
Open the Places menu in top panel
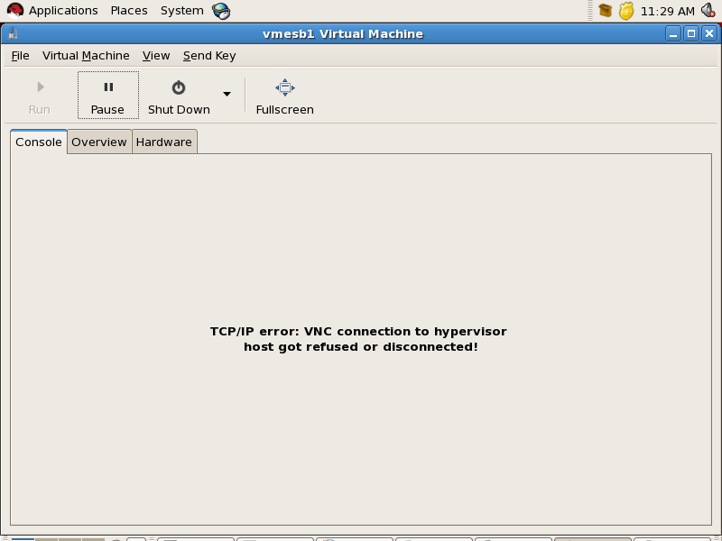(129, 11)
